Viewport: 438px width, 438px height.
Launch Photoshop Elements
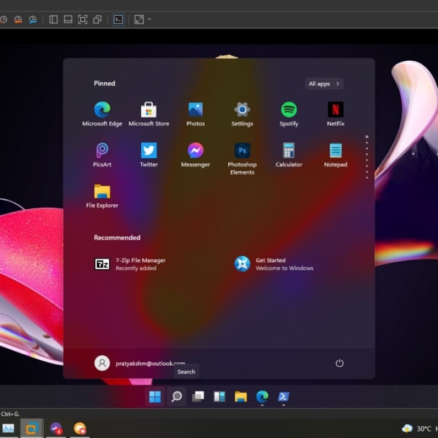pyautogui.click(x=242, y=159)
